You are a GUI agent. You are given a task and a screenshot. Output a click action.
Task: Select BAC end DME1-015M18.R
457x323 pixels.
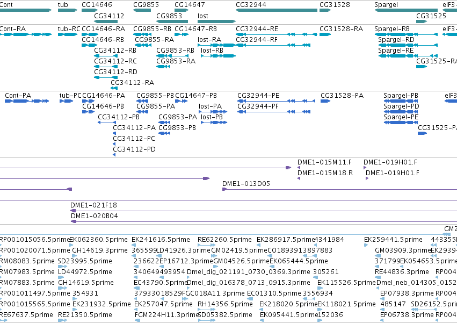pyautogui.click(x=299, y=178)
